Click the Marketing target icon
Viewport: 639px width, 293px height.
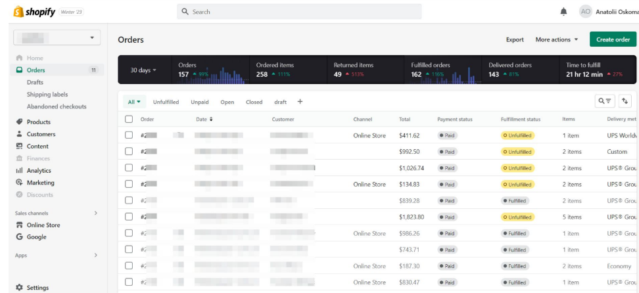19,183
